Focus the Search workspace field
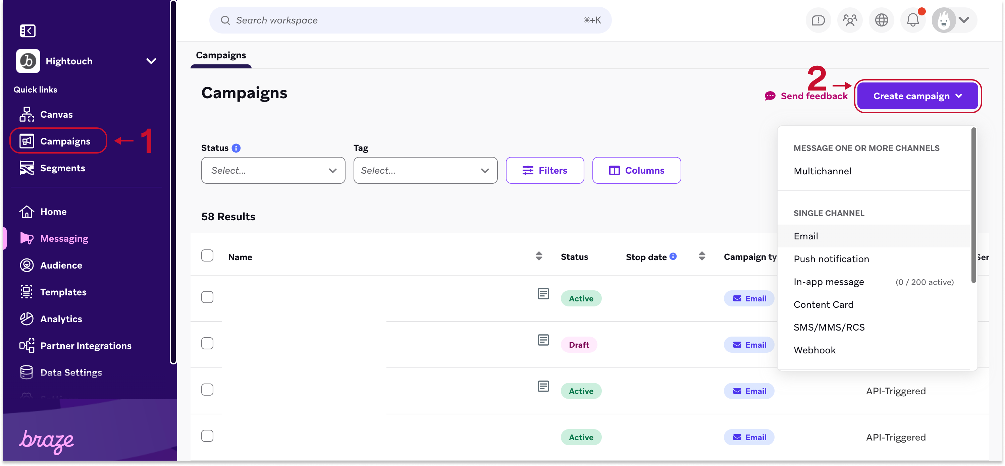The height and width of the screenshot is (466, 1005). click(410, 20)
